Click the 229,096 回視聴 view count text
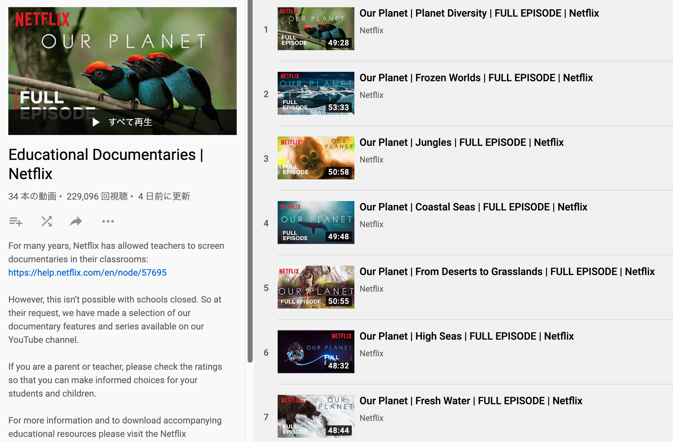The height and width of the screenshot is (442, 673). point(97,196)
